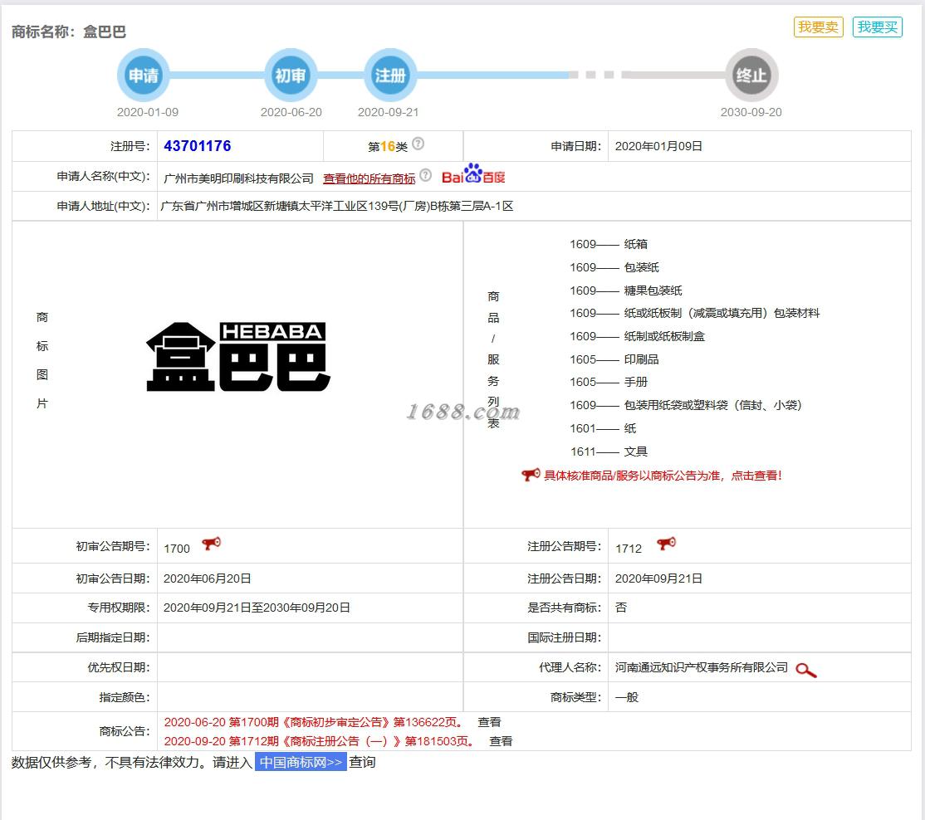Click the 注册公告日期 value 2020年09月21日

click(658, 578)
